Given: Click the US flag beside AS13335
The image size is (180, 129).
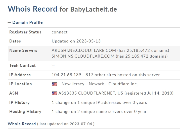Looking at the screenshot, I should (55, 93).
